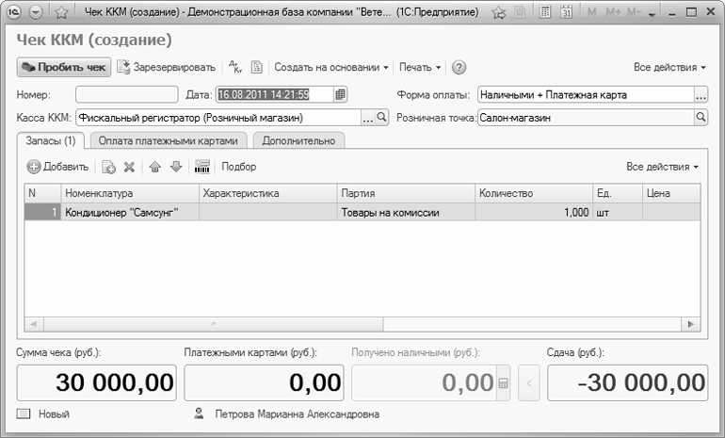The width and height of the screenshot is (725, 438).
Task: Expand the Создать на основании dropdown
Action: (331, 68)
